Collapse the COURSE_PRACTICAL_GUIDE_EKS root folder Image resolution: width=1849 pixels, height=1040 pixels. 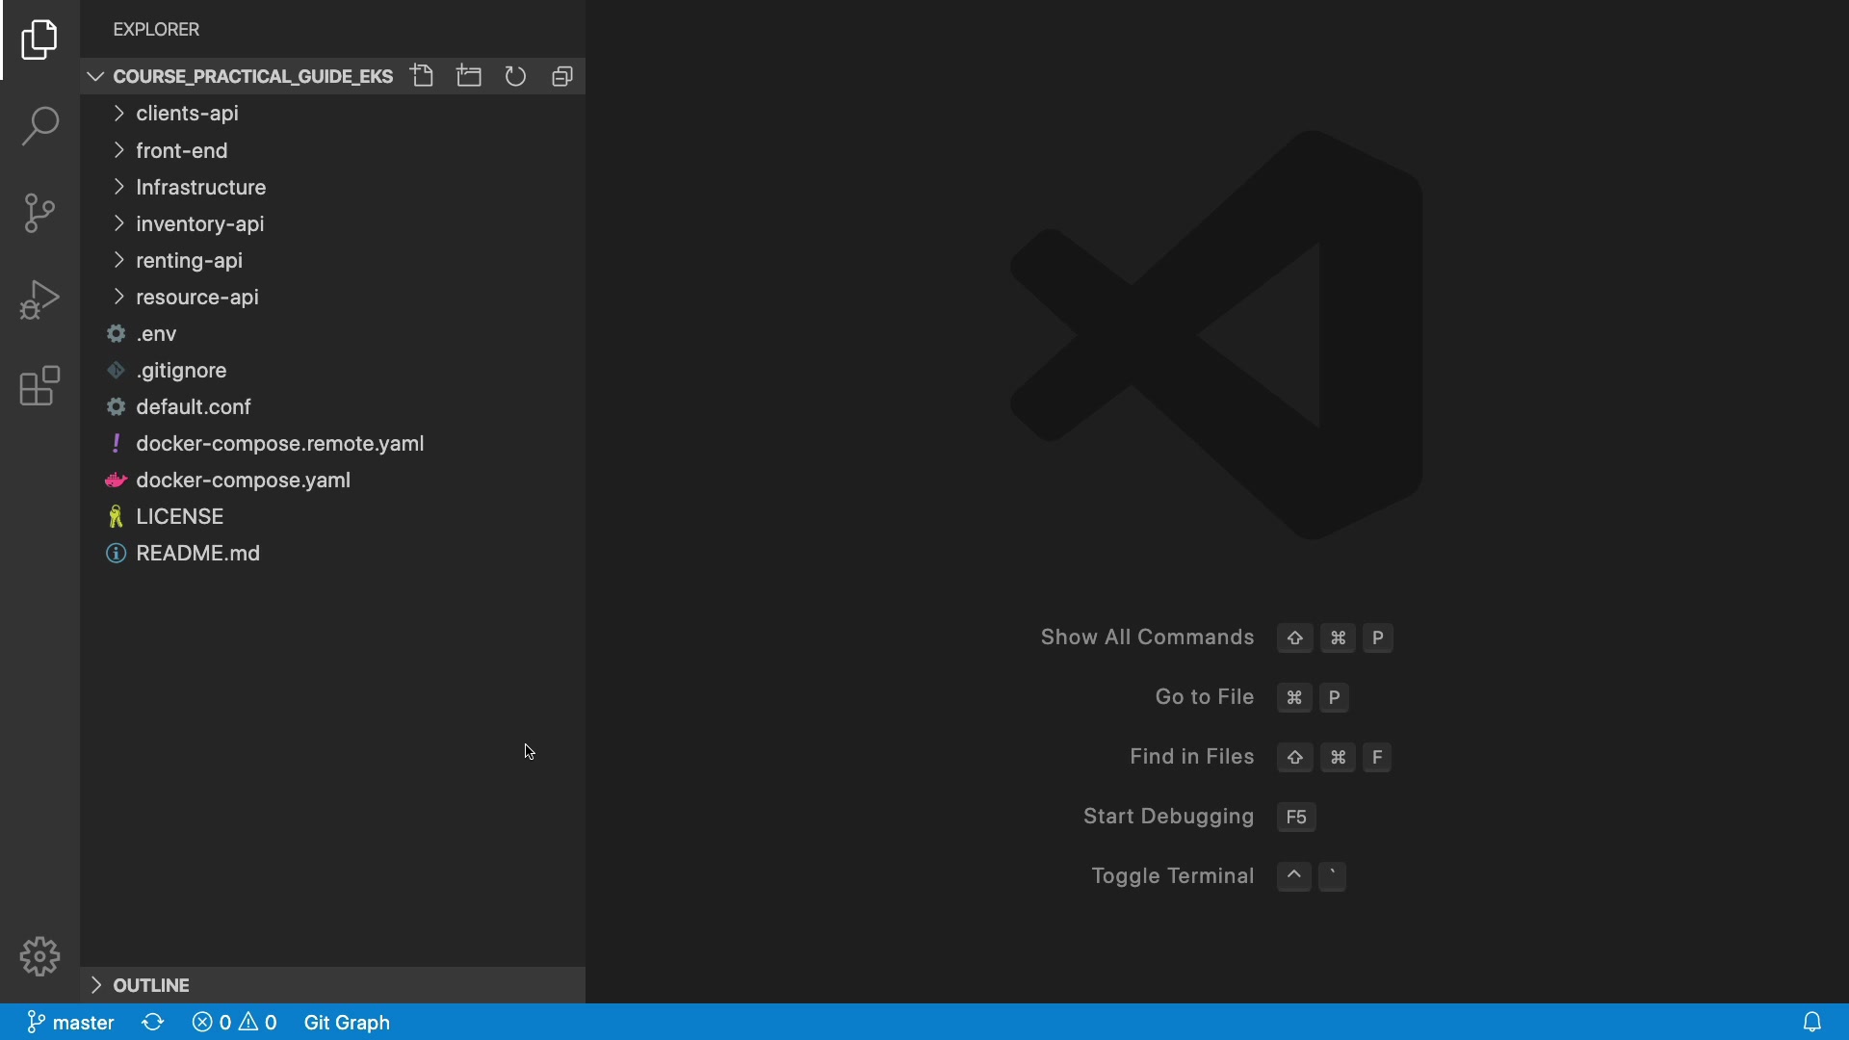click(252, 76)
